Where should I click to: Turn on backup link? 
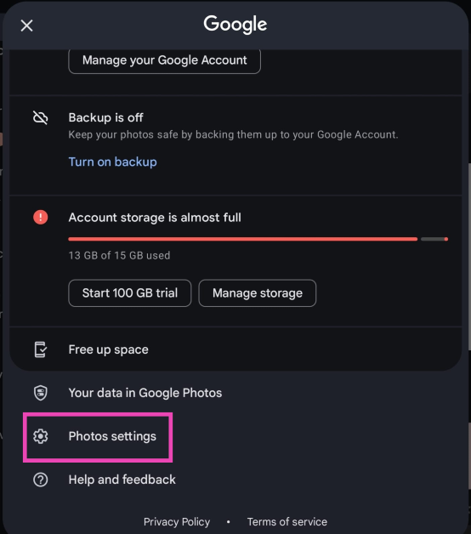[113, 162]
